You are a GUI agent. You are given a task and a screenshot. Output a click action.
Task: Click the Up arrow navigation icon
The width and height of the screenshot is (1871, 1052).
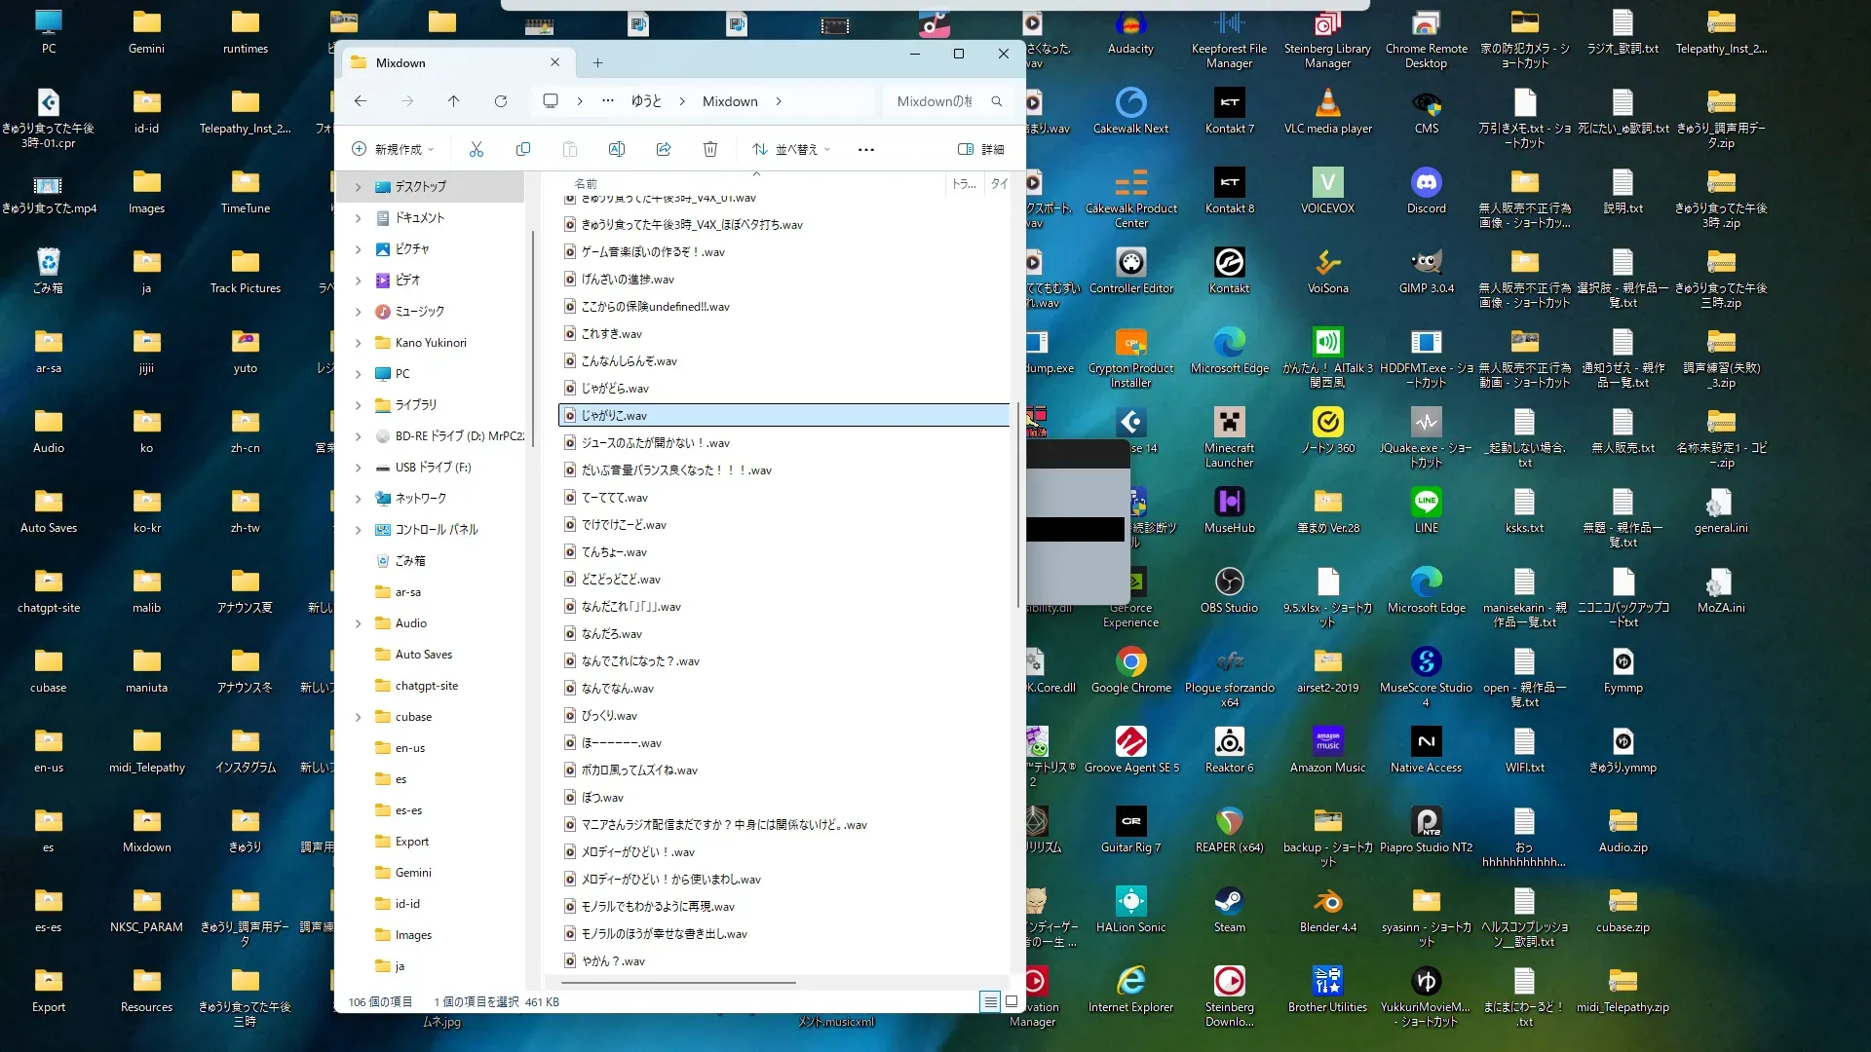(x=454, y=101)
